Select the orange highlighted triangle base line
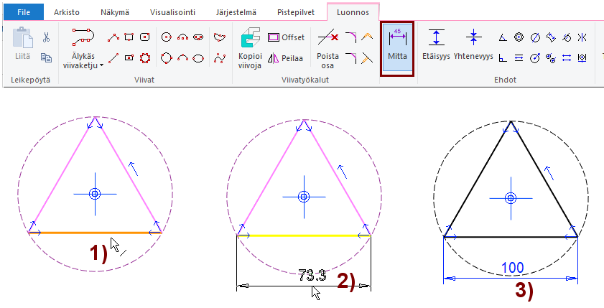The height and width of the screenshot is (308, 604). click(x=95, y=233)
